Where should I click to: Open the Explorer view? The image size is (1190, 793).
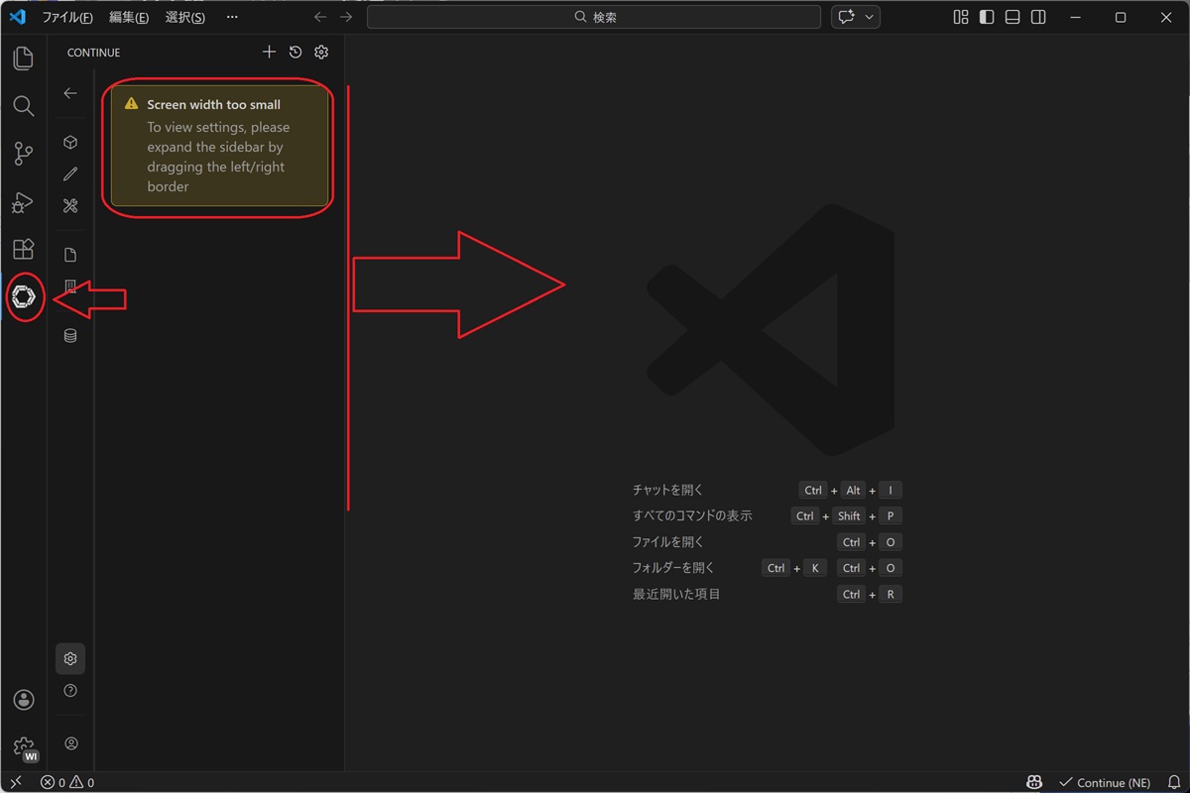[23, 58]
